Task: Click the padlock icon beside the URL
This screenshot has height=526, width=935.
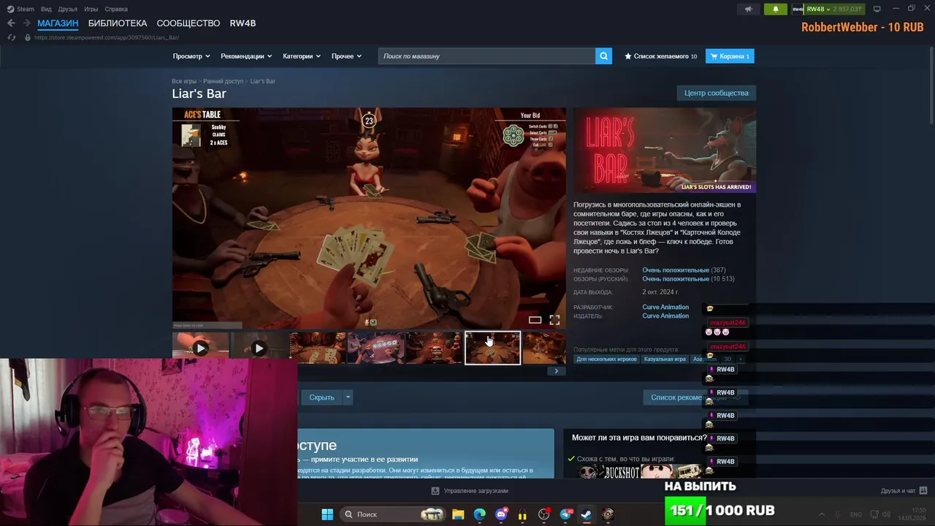Action: (x=28, y=37)
